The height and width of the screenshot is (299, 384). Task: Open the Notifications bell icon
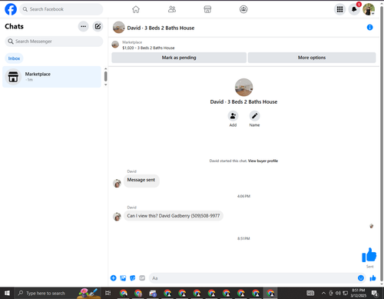pos(354,9)
